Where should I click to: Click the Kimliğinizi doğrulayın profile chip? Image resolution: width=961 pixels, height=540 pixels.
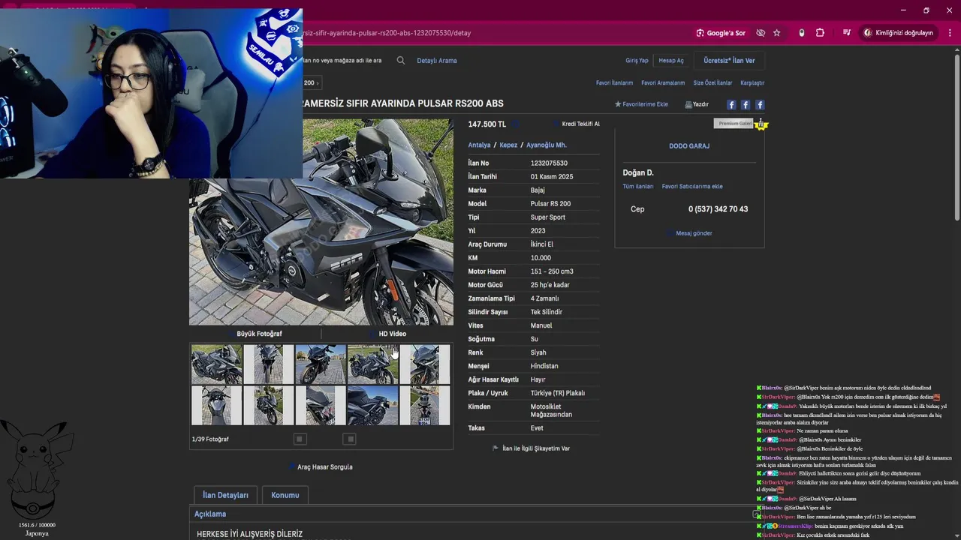tap(899, 33)
